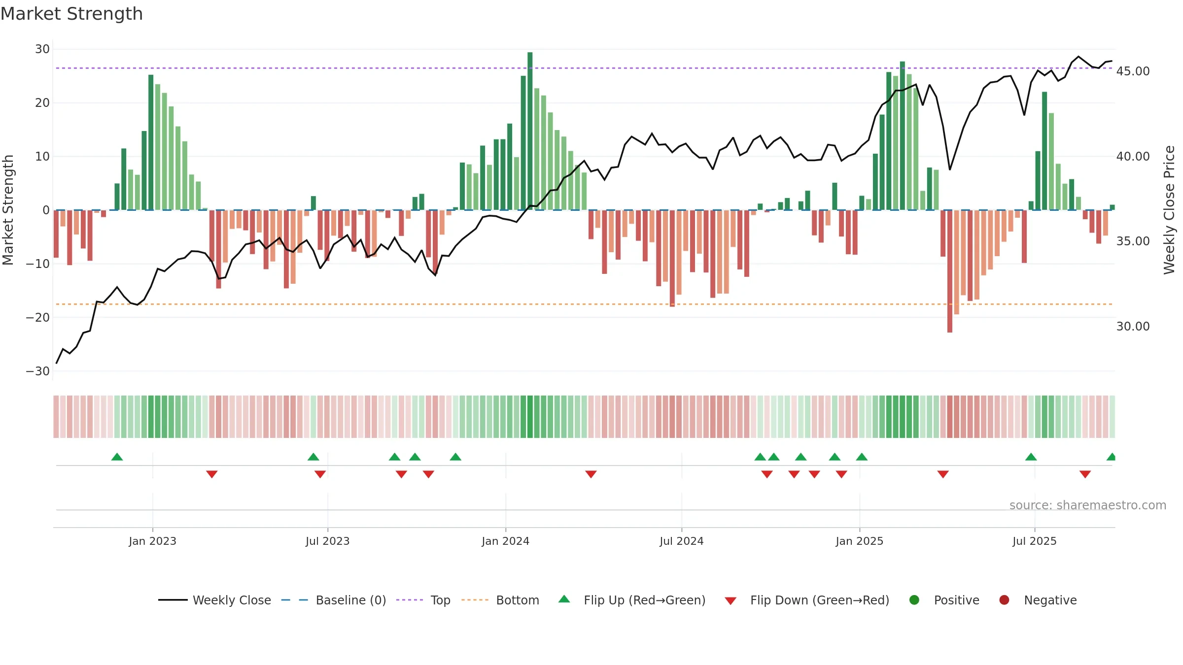Click the black Weekly Close line sample in legend

pyautogui.click(x=173, y=600)
